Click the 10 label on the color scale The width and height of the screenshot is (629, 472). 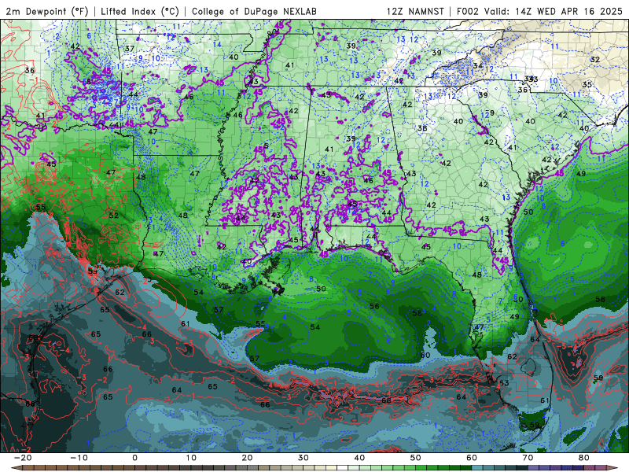[191, 458]
